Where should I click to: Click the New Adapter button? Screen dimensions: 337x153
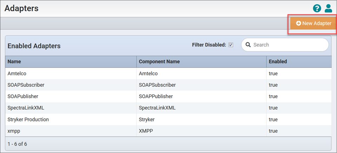pyautogui.click(x=313, y=23)
